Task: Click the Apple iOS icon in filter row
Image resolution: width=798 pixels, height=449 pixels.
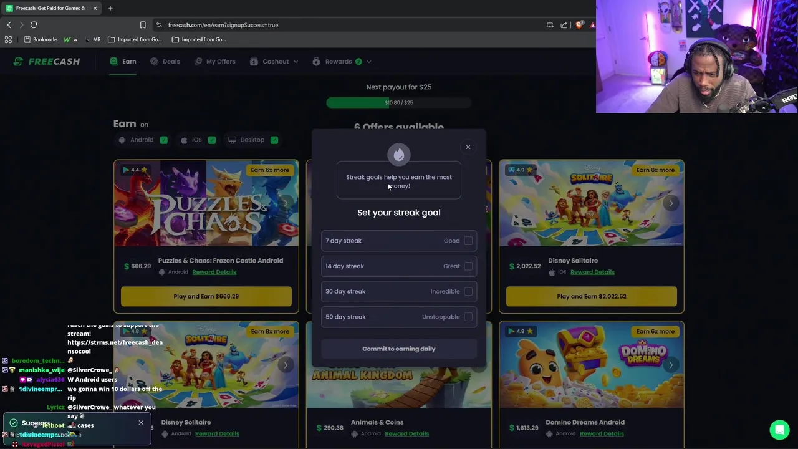Action: point(184,140)
